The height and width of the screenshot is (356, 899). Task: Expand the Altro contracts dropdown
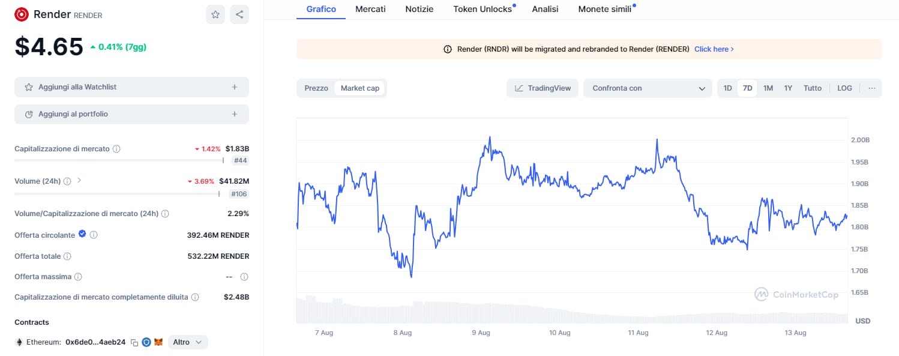coord(188,342)
